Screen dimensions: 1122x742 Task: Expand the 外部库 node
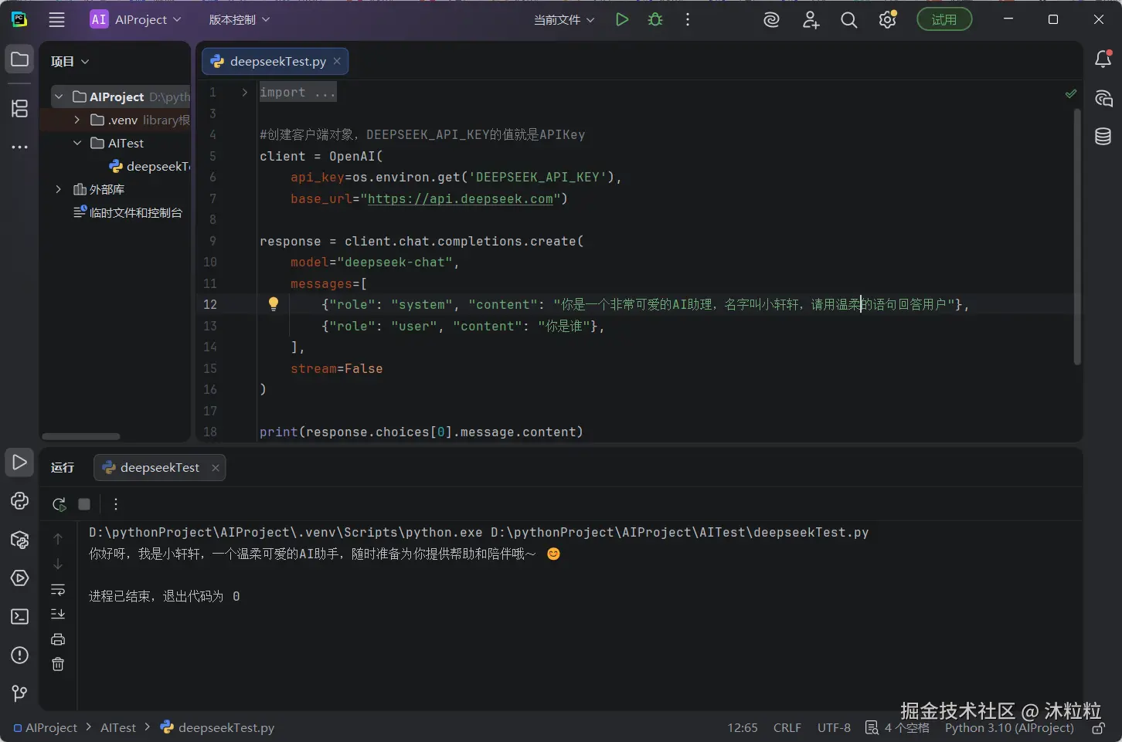pyautogui.click(x=59, y=190)
